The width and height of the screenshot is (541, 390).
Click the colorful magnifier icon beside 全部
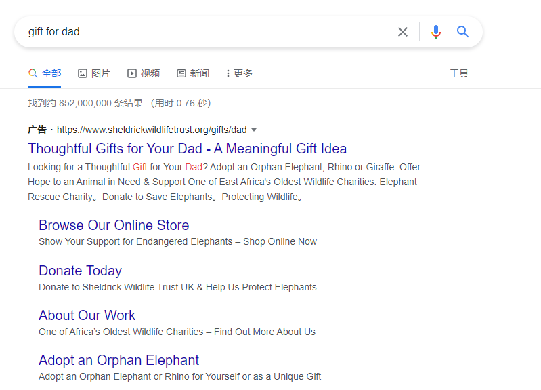click(33, 73)
